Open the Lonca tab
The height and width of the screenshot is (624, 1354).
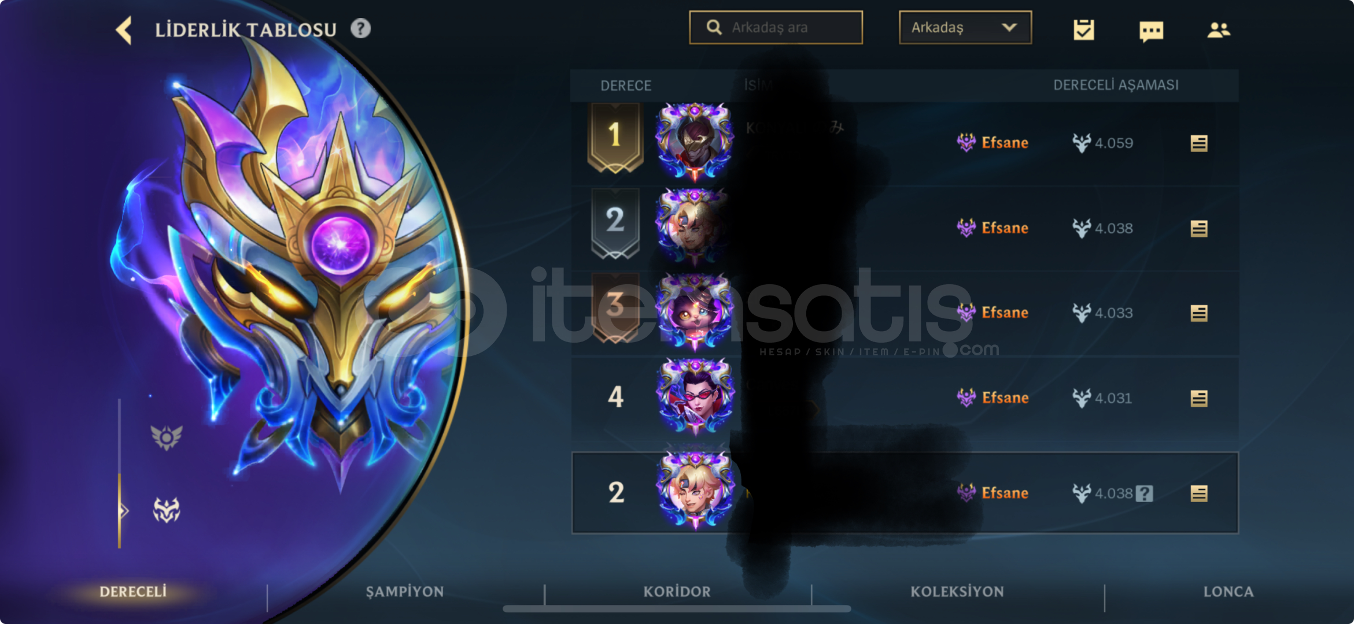[1228, 592]
